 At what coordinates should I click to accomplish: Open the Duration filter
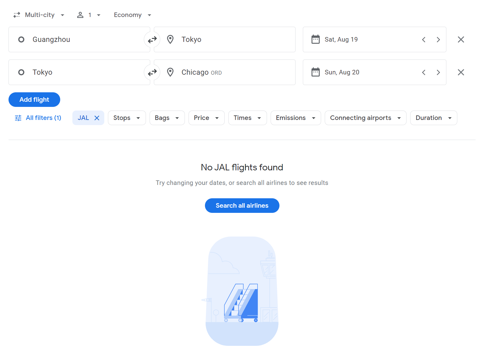[434, 118]
